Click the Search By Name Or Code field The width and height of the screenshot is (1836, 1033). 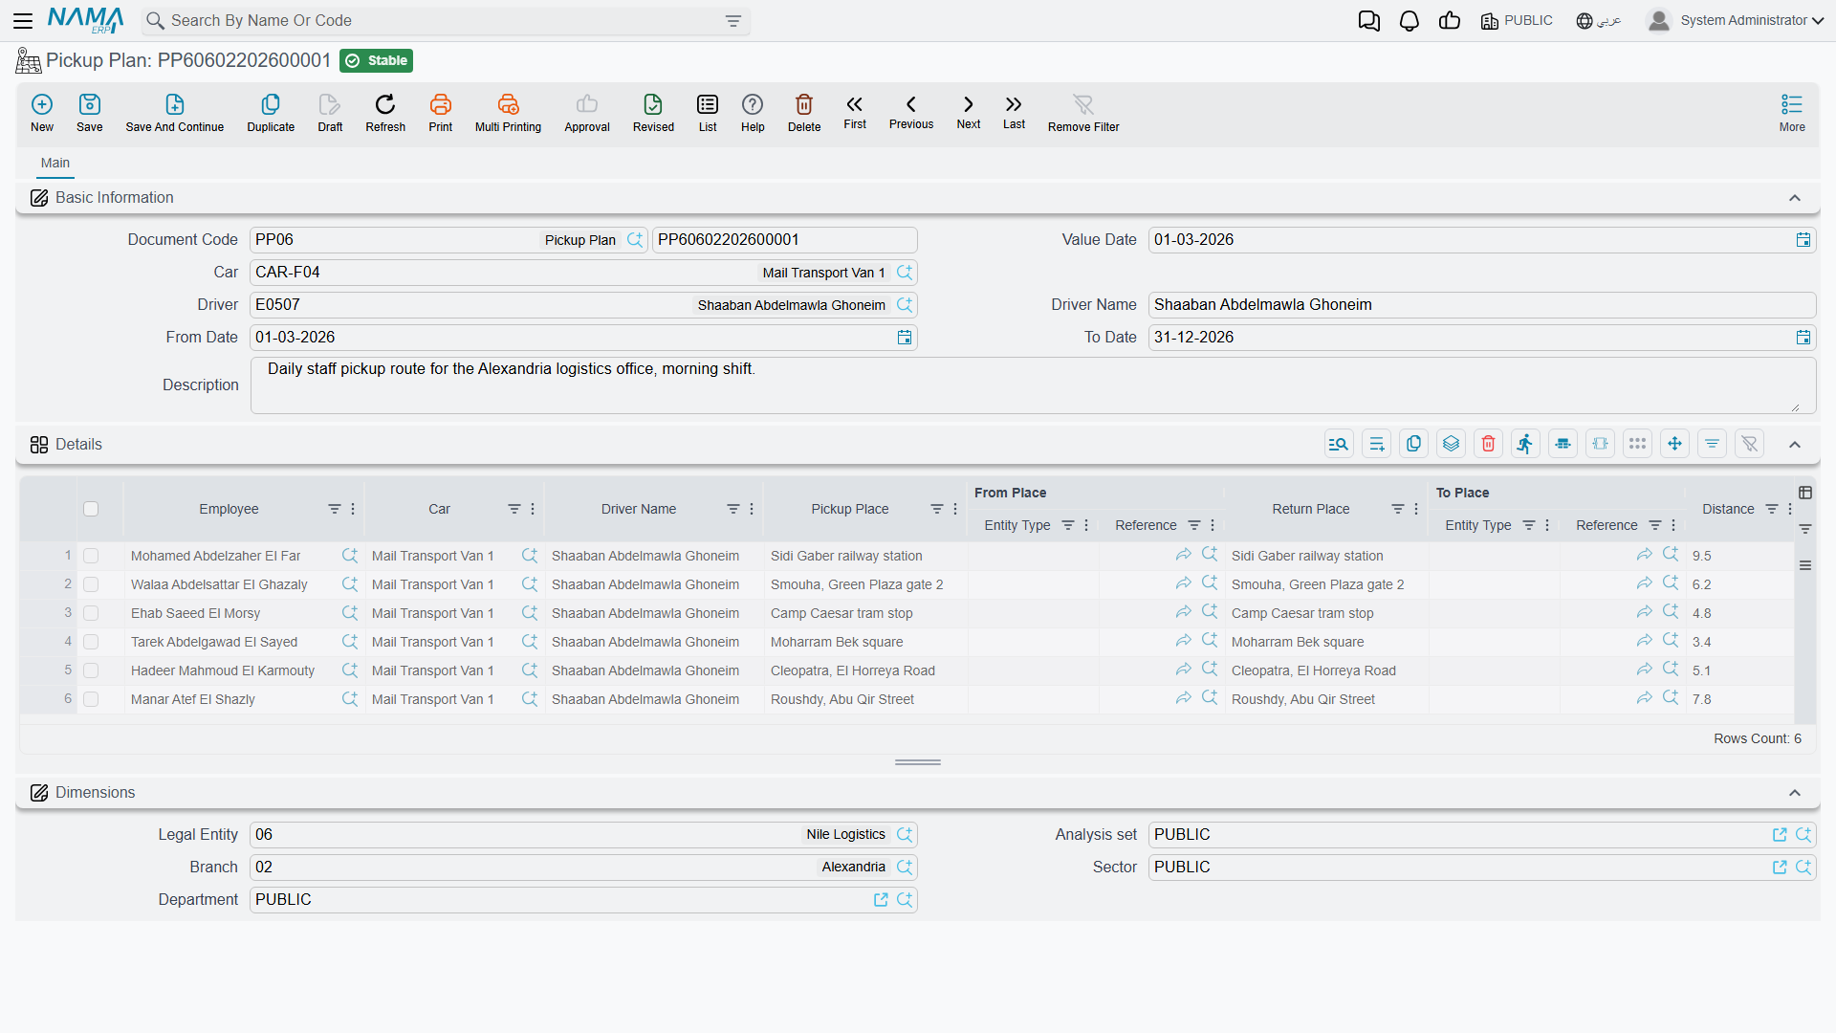click(445, 21)
